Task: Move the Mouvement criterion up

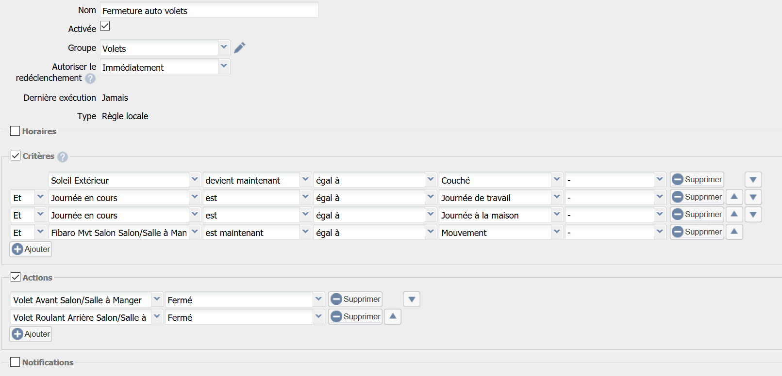Action: [734, 232]
